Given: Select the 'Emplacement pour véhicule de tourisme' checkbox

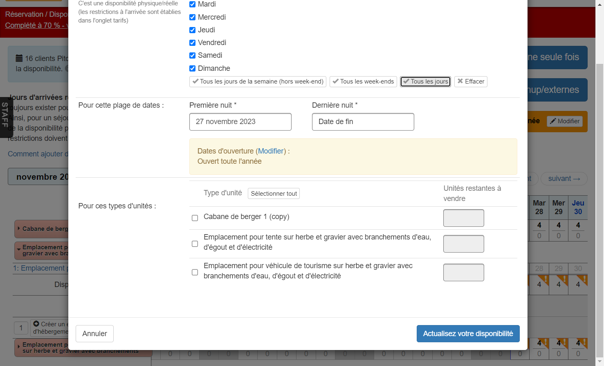Looking at the screenshot, I should [x=195, y=272].
